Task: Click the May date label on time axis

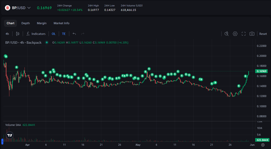Action: (138, 145)
